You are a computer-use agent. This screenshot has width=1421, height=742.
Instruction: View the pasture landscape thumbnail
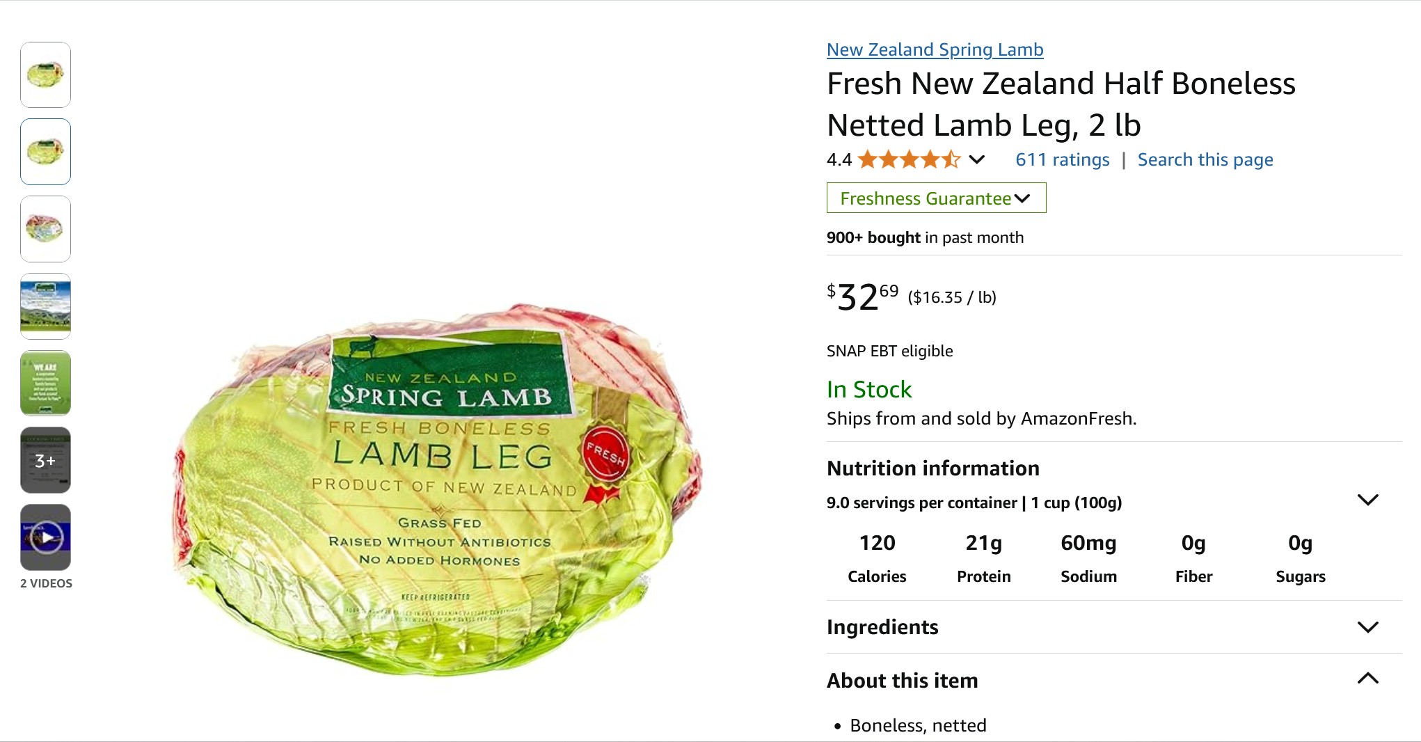tap(46, 306)
